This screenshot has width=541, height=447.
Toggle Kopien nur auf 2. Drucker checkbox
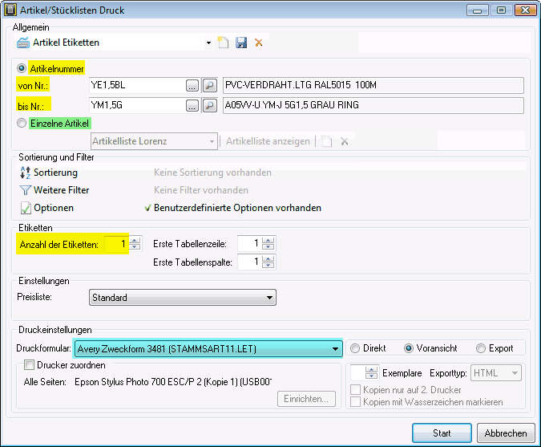pos(355,390)
